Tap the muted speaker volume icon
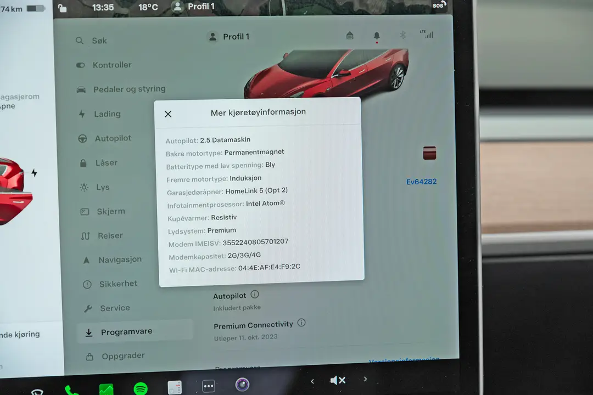 click(x=338, y=380)
